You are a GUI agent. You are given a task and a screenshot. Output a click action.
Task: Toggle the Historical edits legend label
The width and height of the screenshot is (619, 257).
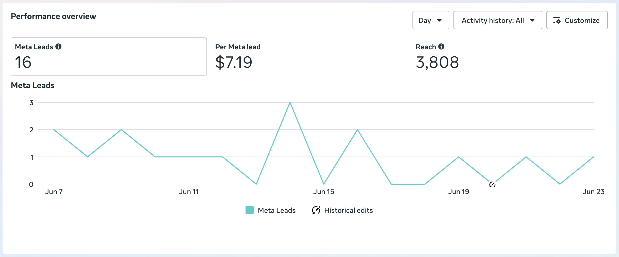(x=348, y=210)
